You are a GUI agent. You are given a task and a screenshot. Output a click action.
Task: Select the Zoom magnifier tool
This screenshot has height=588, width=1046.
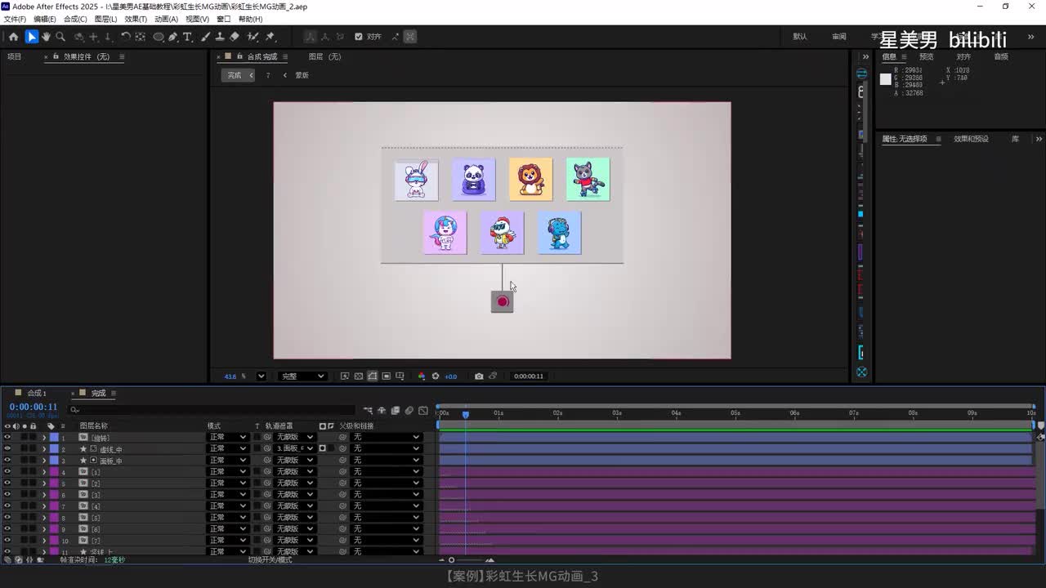pos(60,37)
